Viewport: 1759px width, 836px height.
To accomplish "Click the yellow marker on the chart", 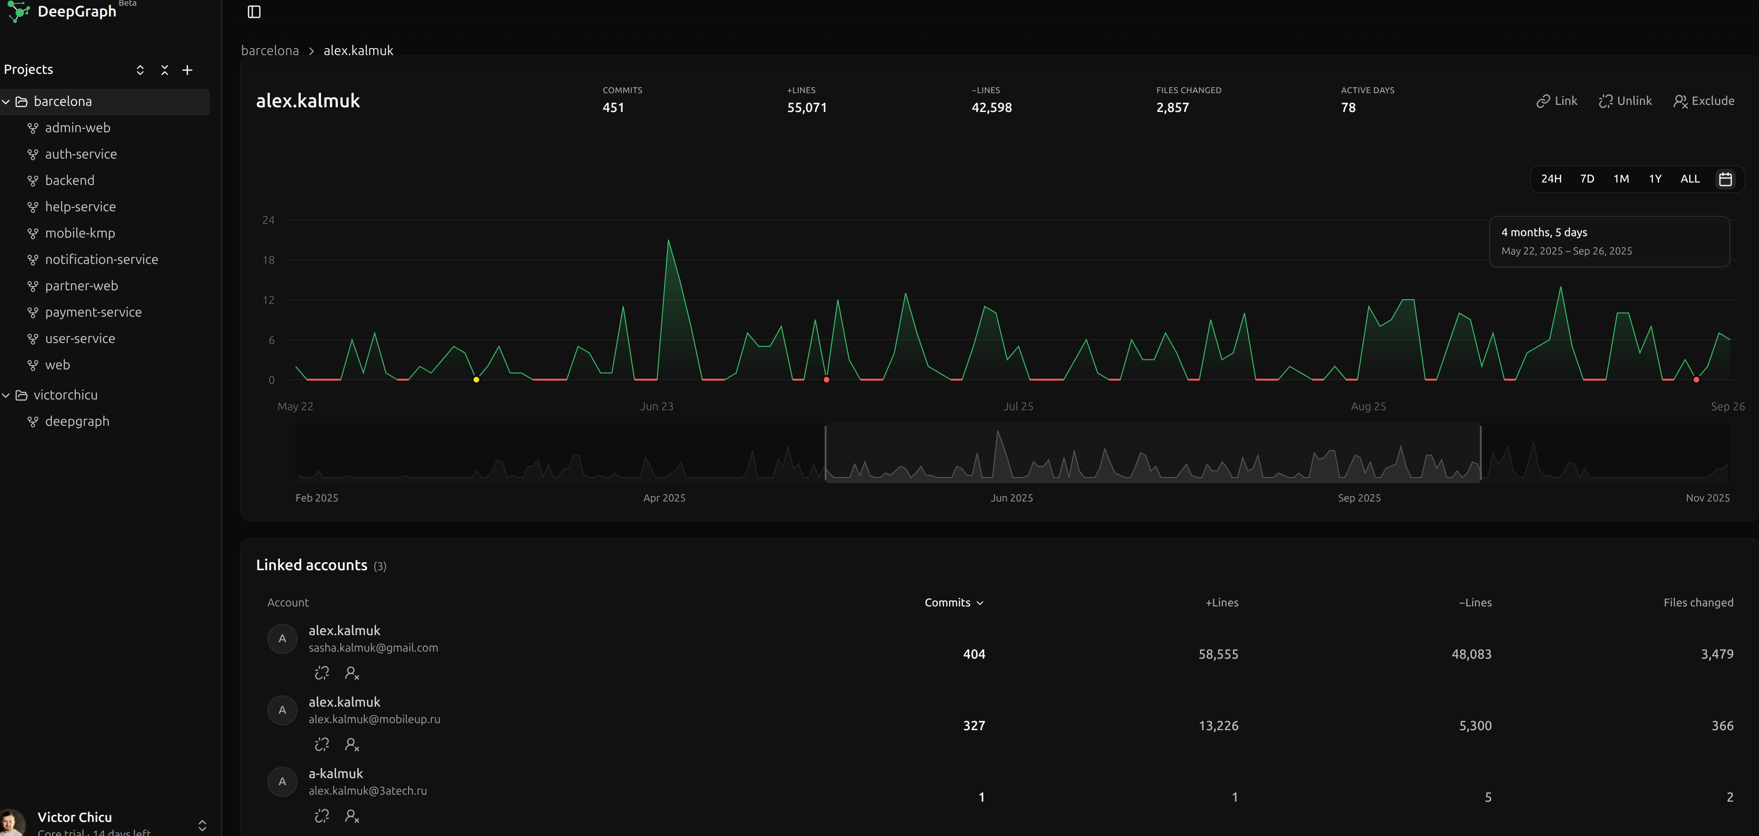I will 476,380.
